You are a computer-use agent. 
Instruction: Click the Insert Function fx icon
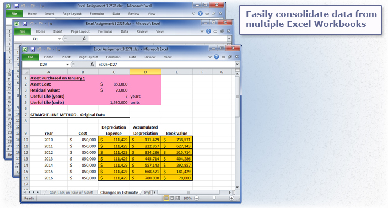[x=92, y=65]
